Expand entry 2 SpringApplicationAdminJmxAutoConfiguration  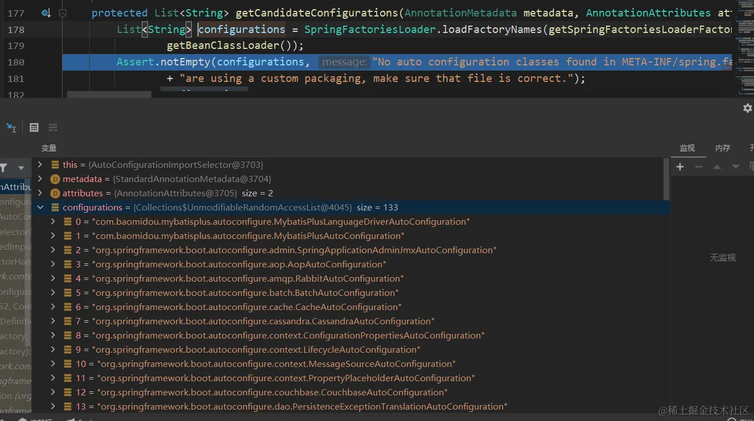(53, 250)
